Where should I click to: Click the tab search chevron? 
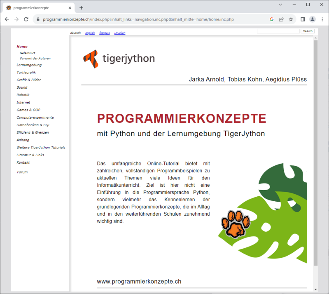coord(280,5)
